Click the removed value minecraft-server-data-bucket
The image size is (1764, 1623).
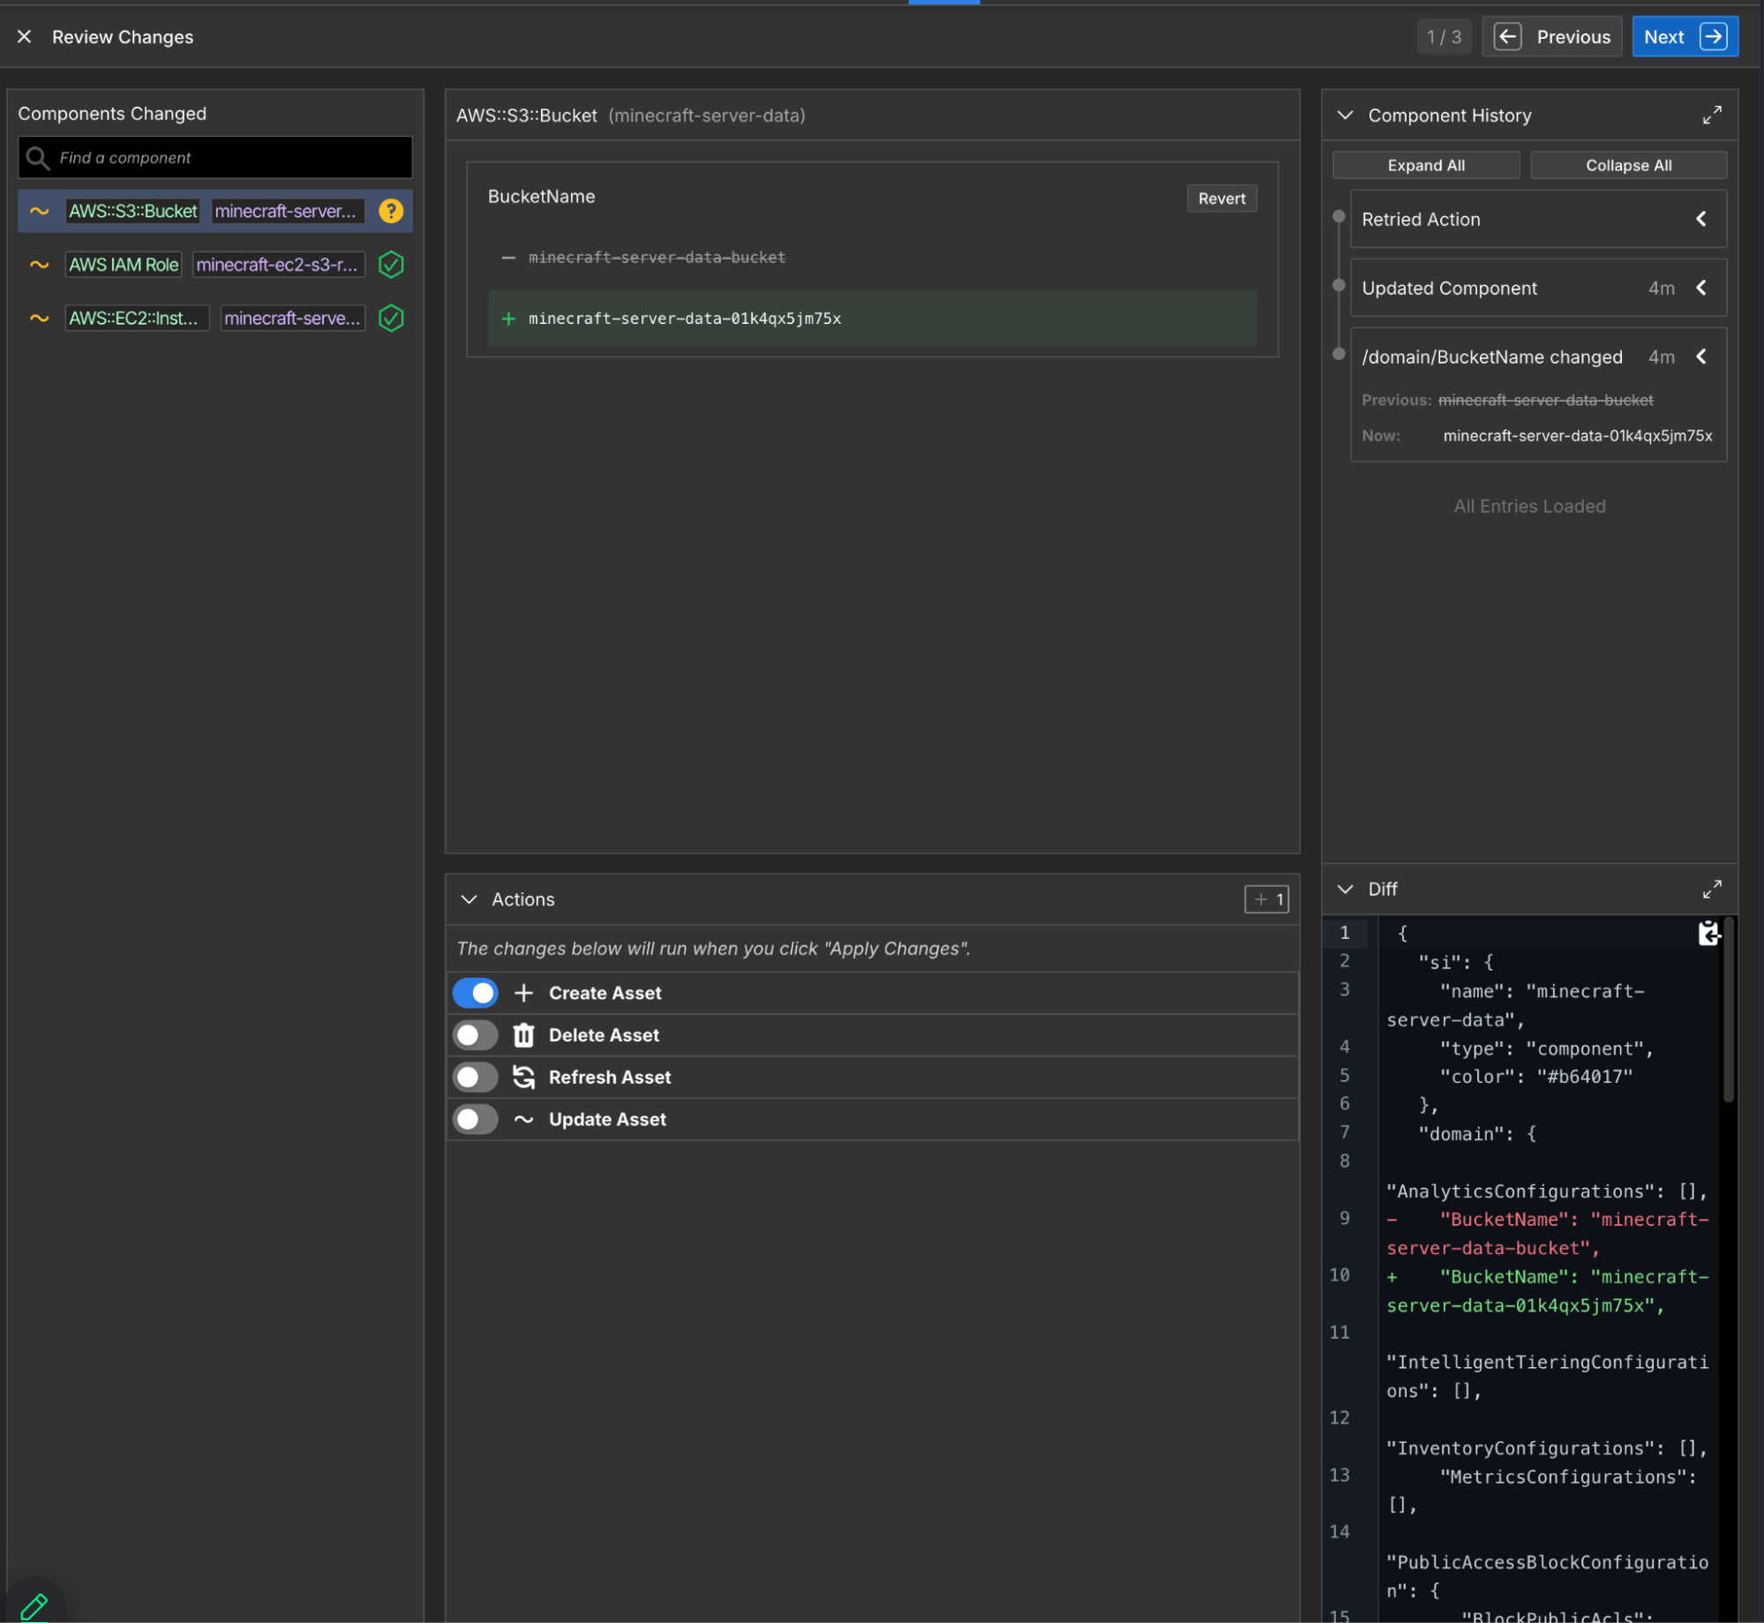pyautogui.click(x=657, y=258)
